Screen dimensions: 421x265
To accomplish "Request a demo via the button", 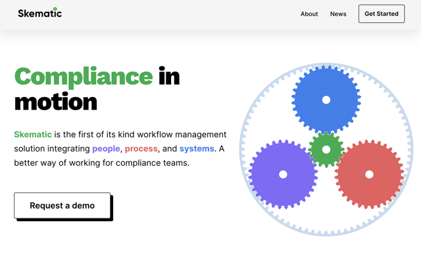I will 62,205.
